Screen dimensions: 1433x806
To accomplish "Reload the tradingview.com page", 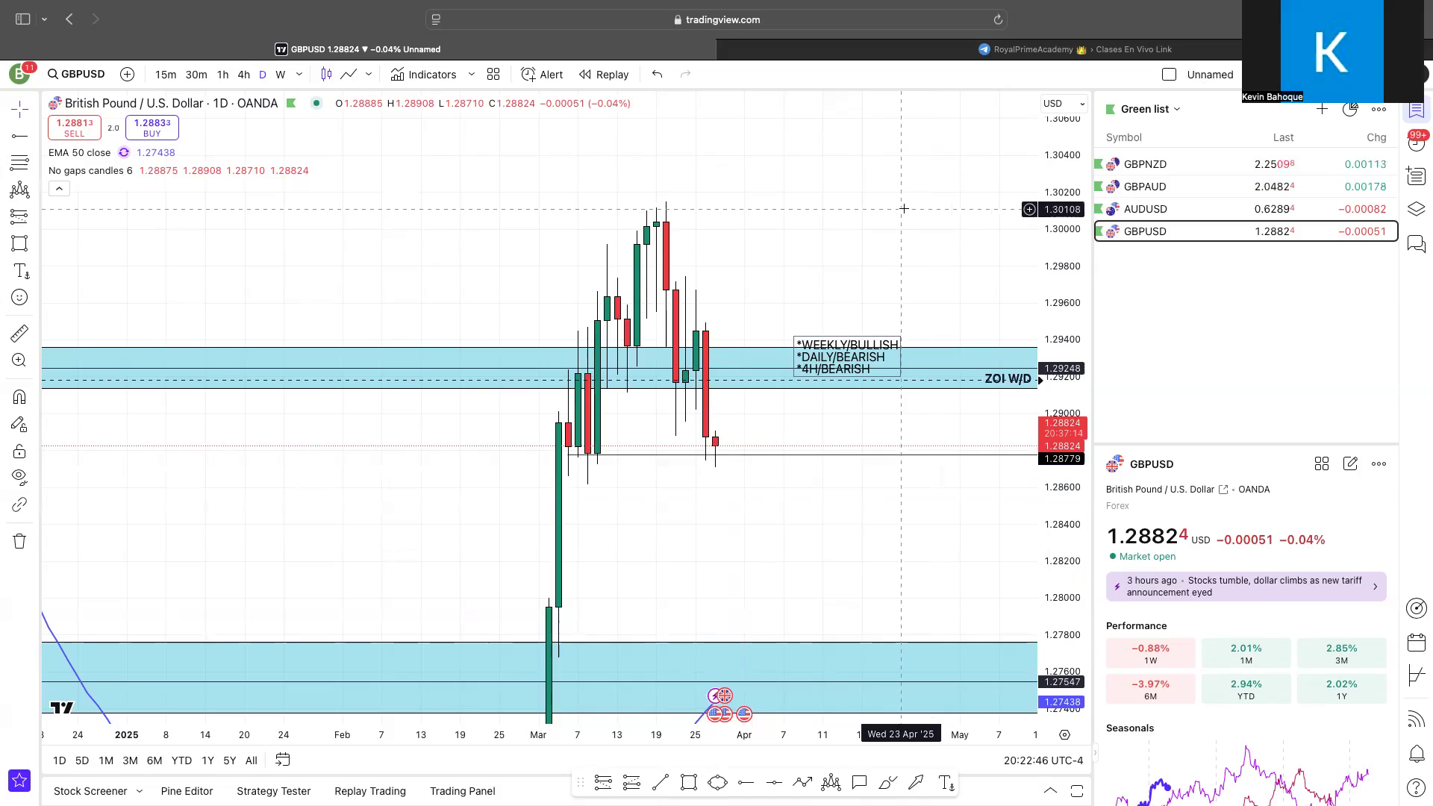I will (998, 19).
